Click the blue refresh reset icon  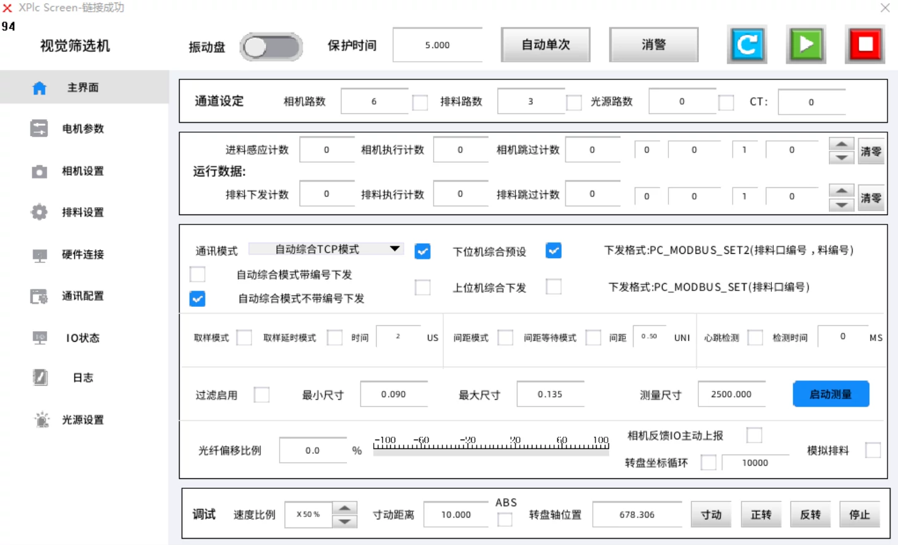point(747,44)
